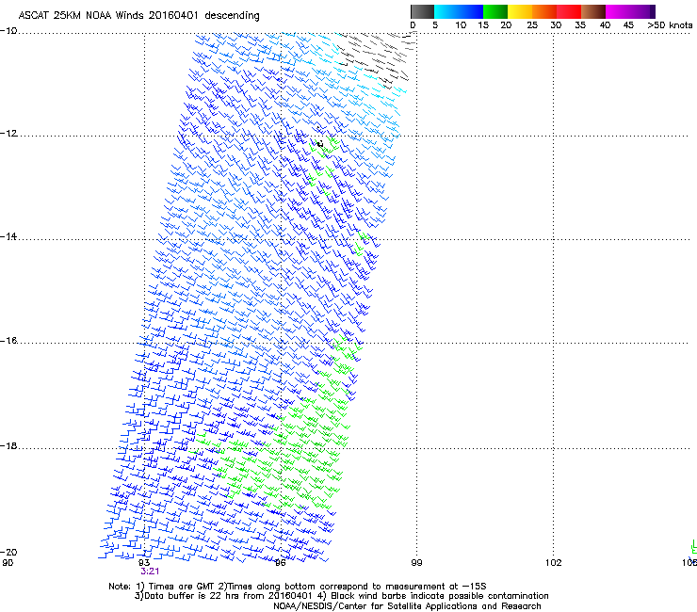Click the "NOAA/NESDIS/Center for Satellite Applications and Research" credit
This screenshot has width=697, height=612.
click(x=407, y=606)
